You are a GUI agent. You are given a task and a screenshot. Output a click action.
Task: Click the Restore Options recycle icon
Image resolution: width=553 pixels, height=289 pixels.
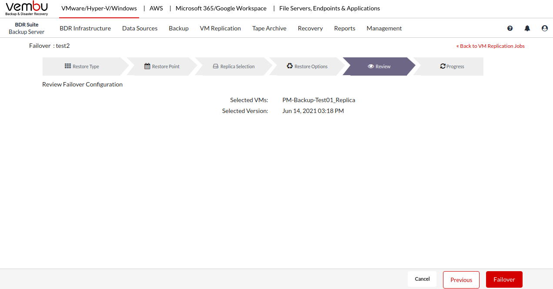pyautogui.click(x=290, y=66)
